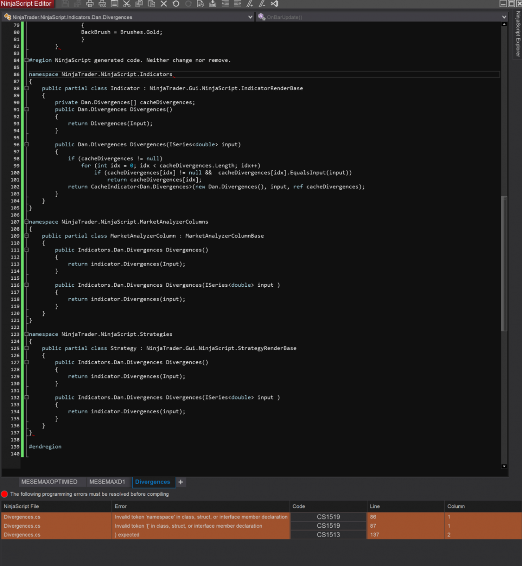Sort by NinjaScript File column header
522x566 pixels.
coord(56,506)
